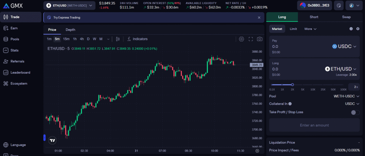This screenshot has height=156, width=365.
Task: Open wallet address 0x38B0...3fE3
Action: (314, 5)
